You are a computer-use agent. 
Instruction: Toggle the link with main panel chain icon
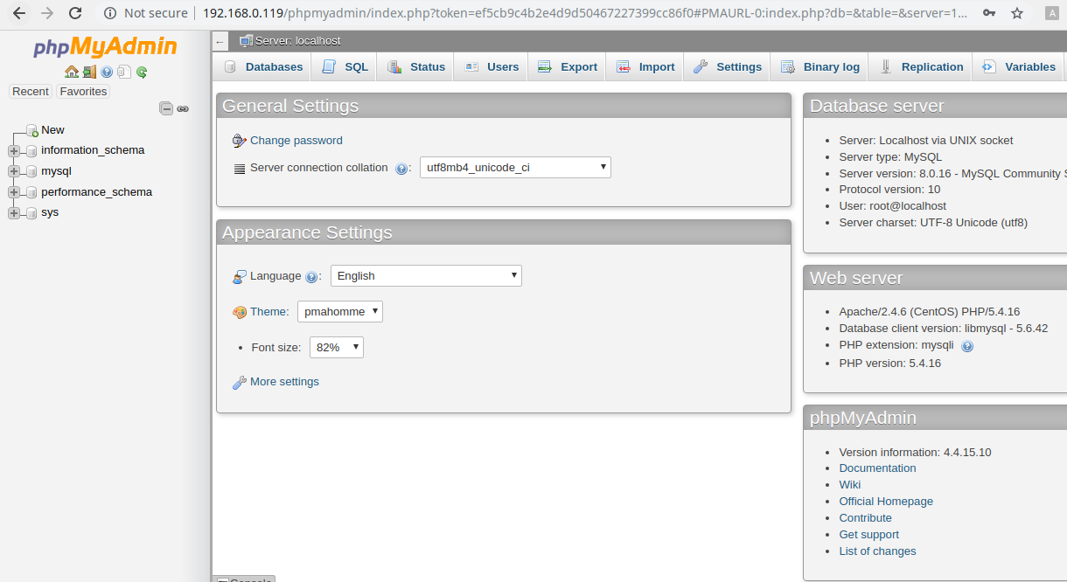(x=183, y=108)
